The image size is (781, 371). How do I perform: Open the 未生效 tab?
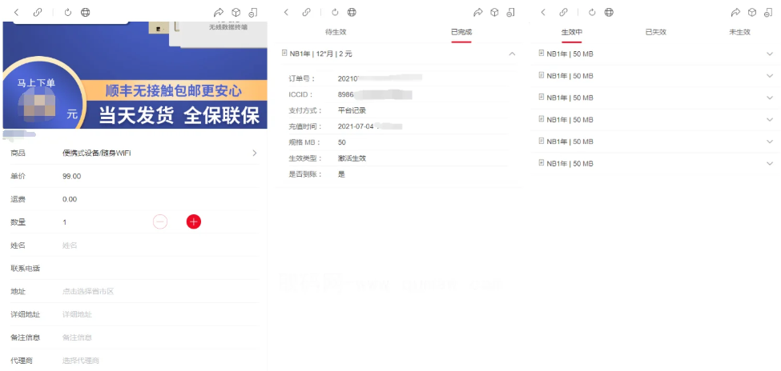click(739, 32)
